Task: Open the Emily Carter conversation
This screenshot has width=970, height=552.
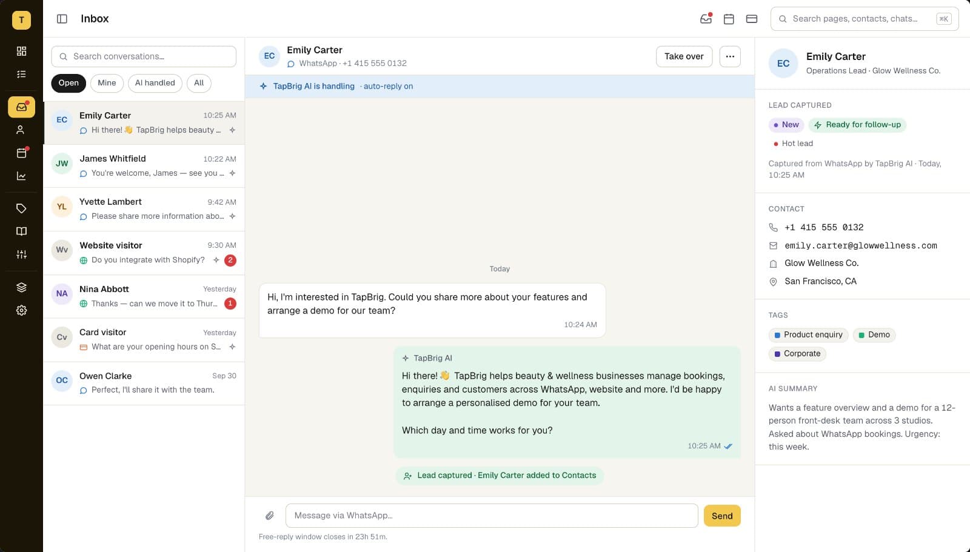Action: [144, 123]
